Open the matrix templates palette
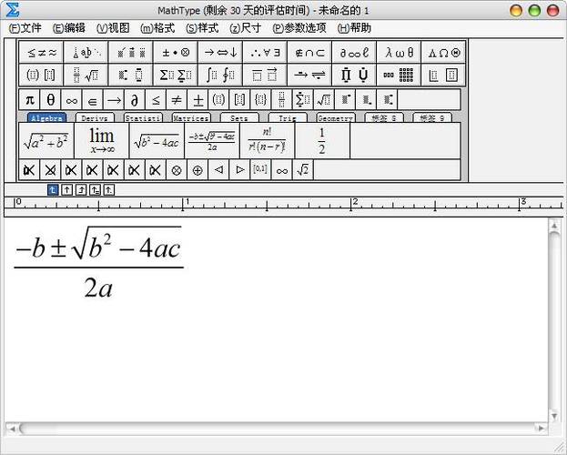The image size is (567, 455). coord(399,75)
